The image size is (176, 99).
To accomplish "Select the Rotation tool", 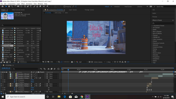I will point(16,6).
